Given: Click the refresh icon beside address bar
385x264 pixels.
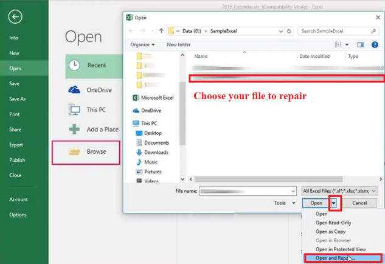Looking at the screenshot, I should [x=290, y=31].
